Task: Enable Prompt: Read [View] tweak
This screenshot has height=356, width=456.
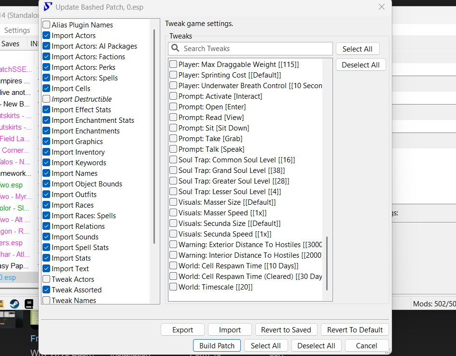Action: tap(173, 118)
